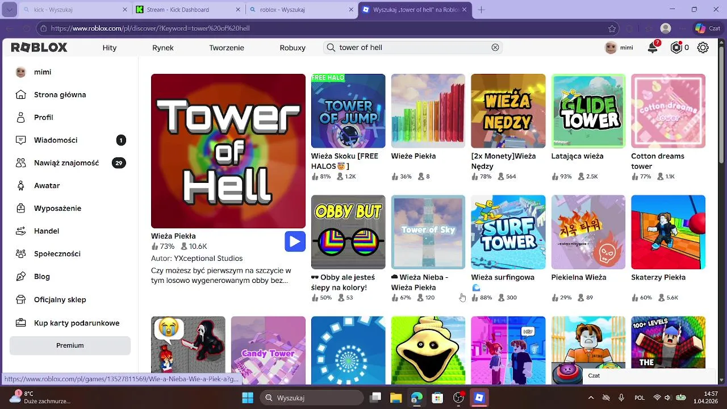The width and height of the screenshot is (727, 409).
Task: Click the Nawiąż znajomość friends icon
Action: click(x=21, y=163)
